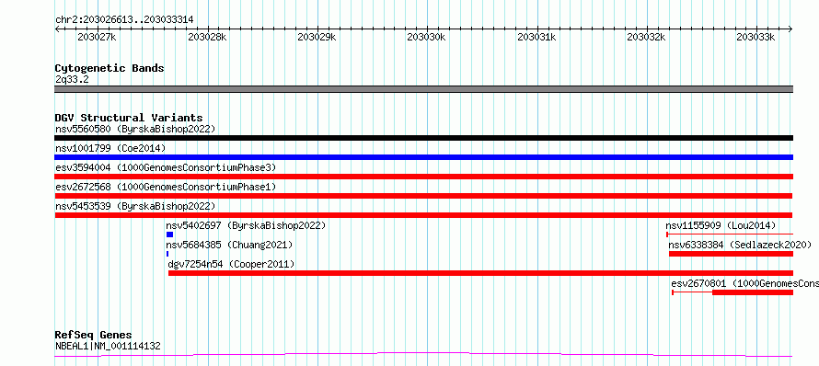Click the small blue nsv5402697 feature box

(169, 234)
